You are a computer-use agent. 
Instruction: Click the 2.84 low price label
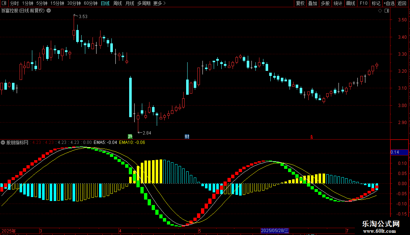point(147,133)
